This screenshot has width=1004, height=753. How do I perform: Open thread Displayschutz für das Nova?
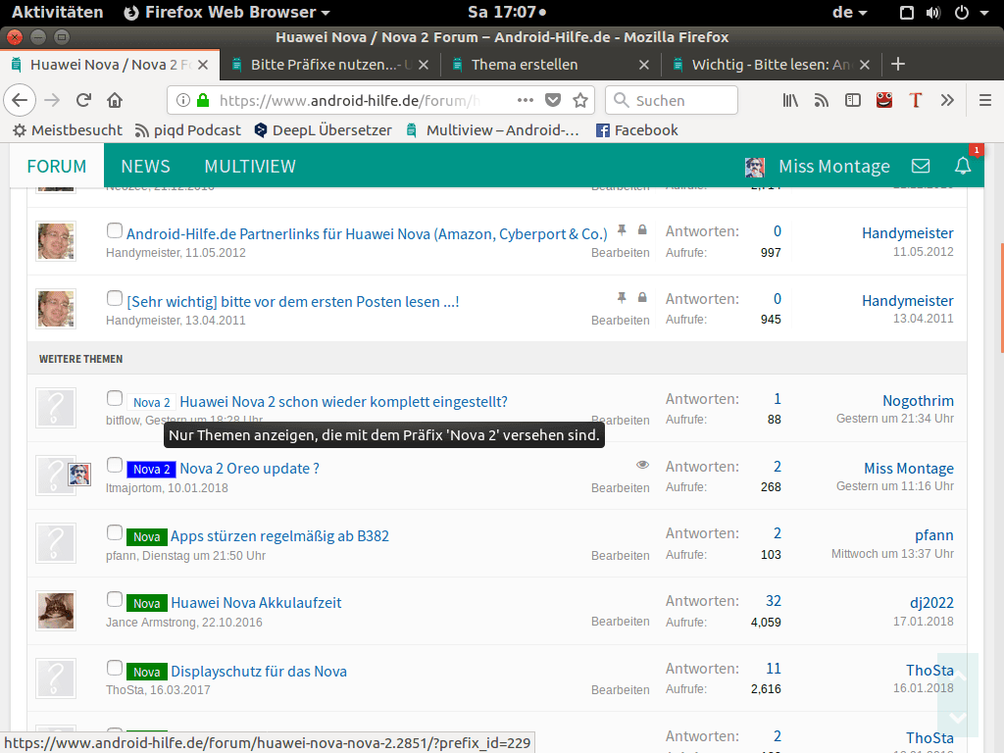259,671
